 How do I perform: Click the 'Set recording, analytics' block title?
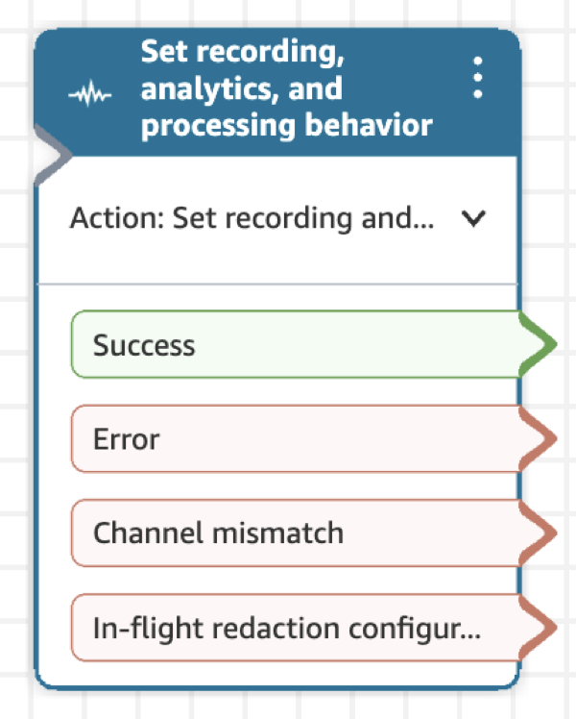point(286,89)
